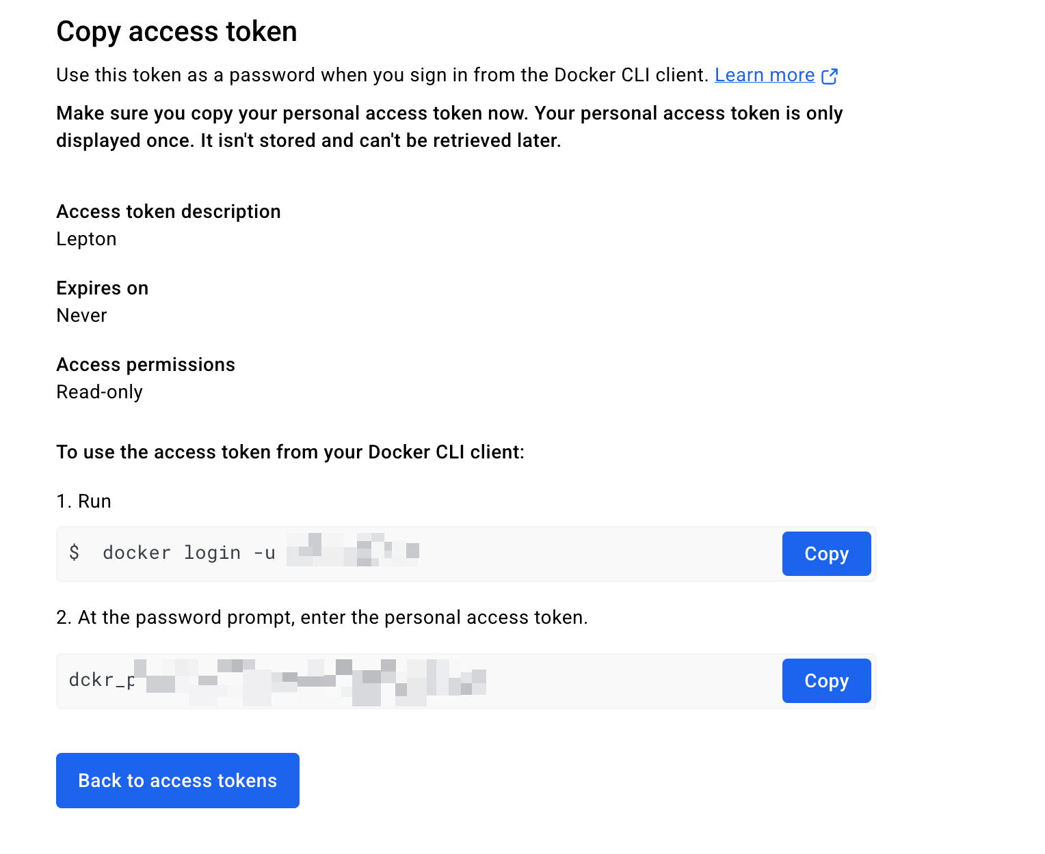Click the Docker CLI client usage heading
This screenshot has width=1045, height=854.
coord(290,452)
